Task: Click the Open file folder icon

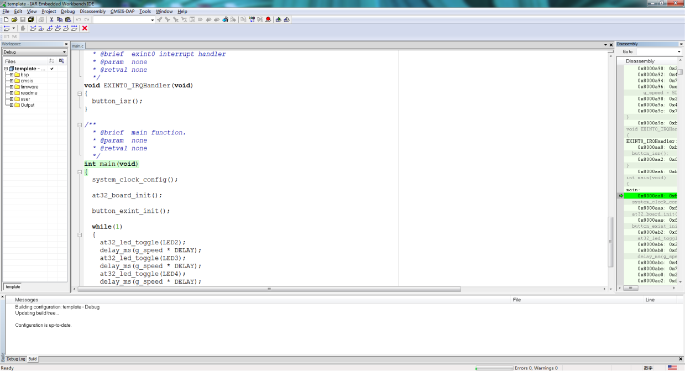Action: pyautogui.click(x=14, y=20)
